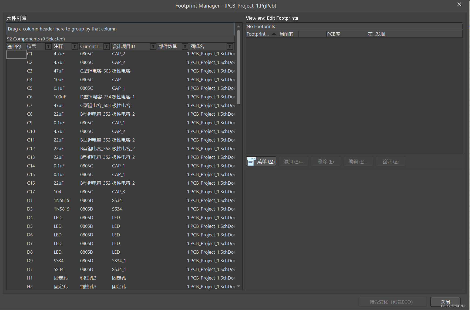Screen dimensions: 470x310
Task: Open the 菜单 (M) menu button
Action: (261, 161)
